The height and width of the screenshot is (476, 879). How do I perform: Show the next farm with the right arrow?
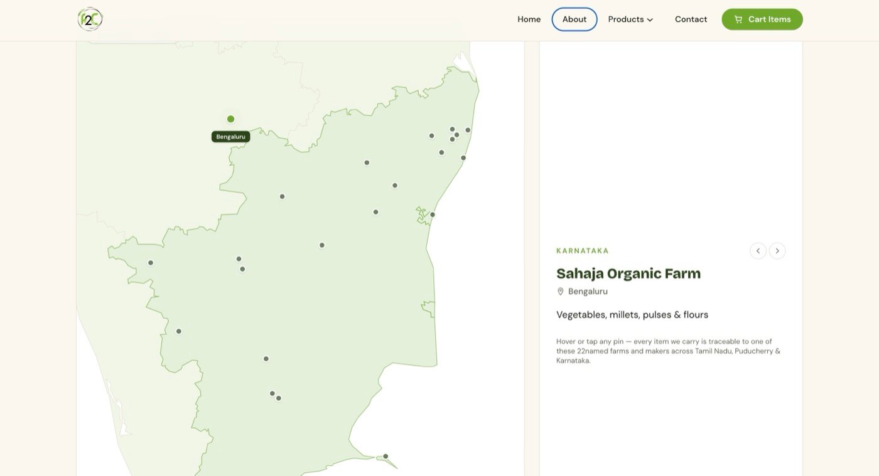[x=777, y=251]
